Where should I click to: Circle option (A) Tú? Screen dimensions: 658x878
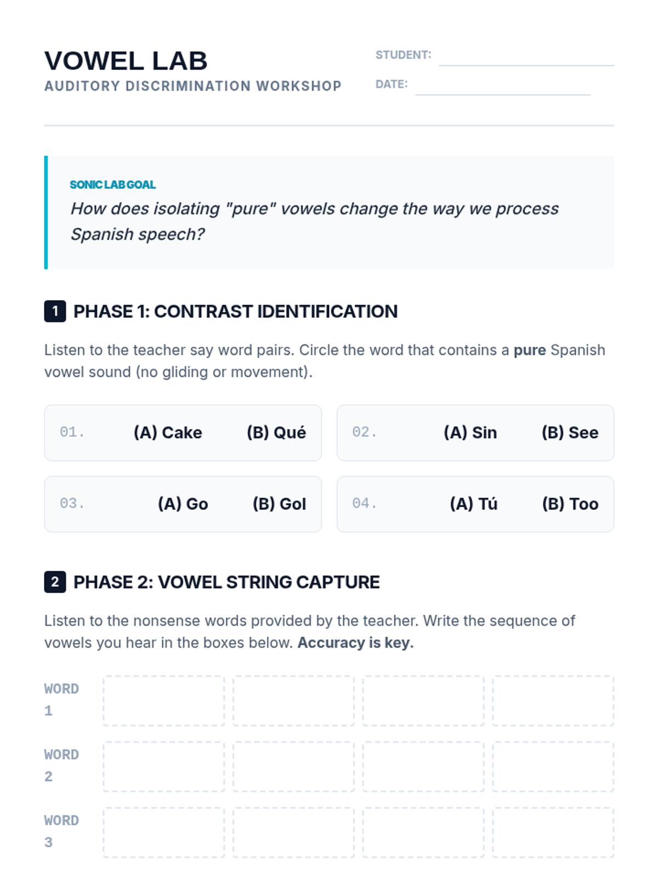(473, 504)
